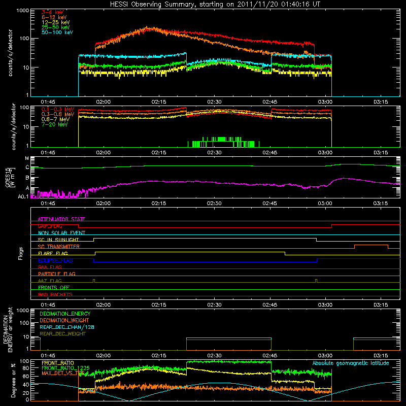Select the 50-100 keV legend label
Viewport: 406px width, 406px height.
[57, 32]
